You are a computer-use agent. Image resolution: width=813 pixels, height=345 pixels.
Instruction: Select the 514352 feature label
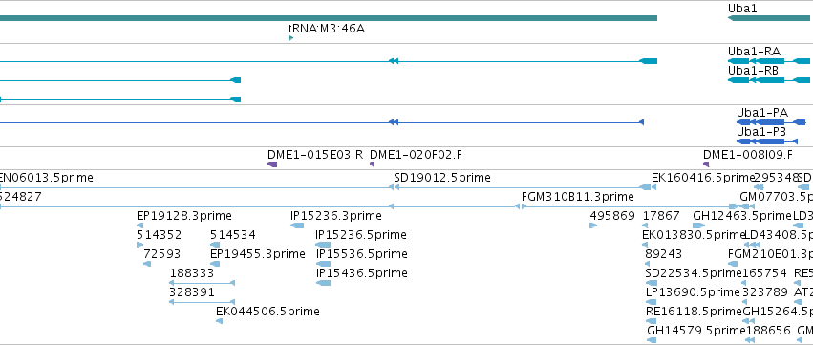160,235
